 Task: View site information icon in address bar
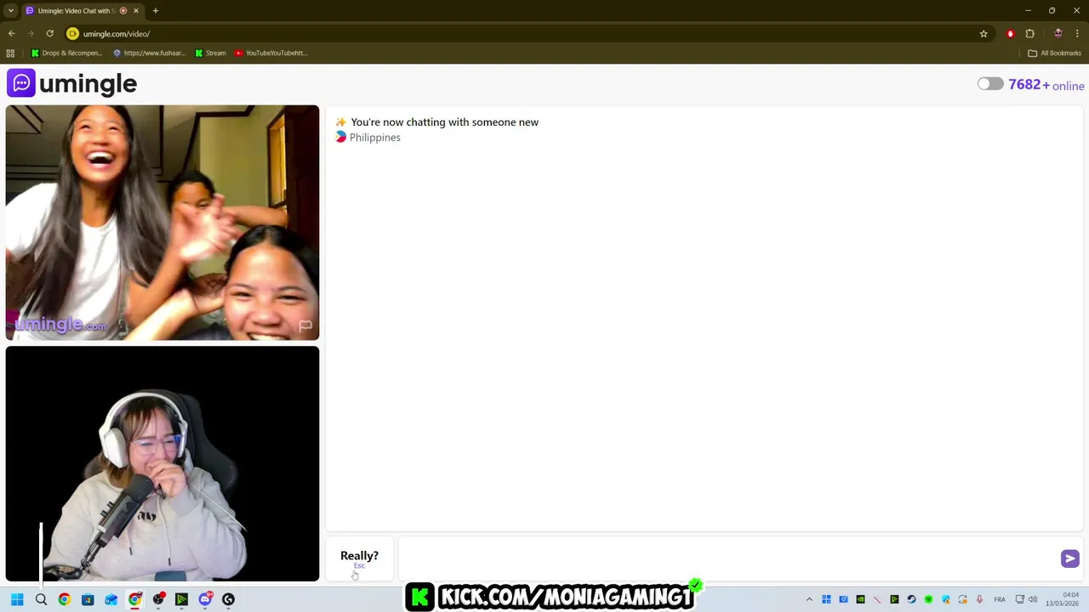click(x=72, y=34)
